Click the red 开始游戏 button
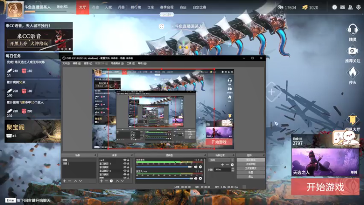 [x=325, y=187]
